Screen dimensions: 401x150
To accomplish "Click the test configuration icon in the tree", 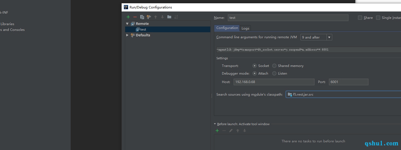I will (138, 30).
